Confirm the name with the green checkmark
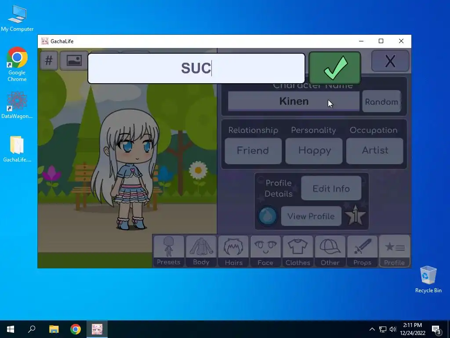The height and width of the screenshot is (338, 450). (334, 68)
